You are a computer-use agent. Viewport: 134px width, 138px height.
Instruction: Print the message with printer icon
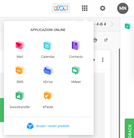coord(95,40)
